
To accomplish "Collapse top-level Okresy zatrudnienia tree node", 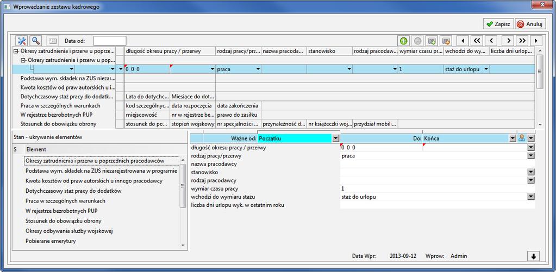I will [16, 51].
